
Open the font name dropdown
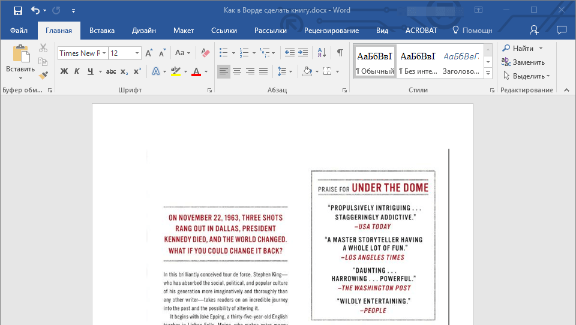[104, 53]
